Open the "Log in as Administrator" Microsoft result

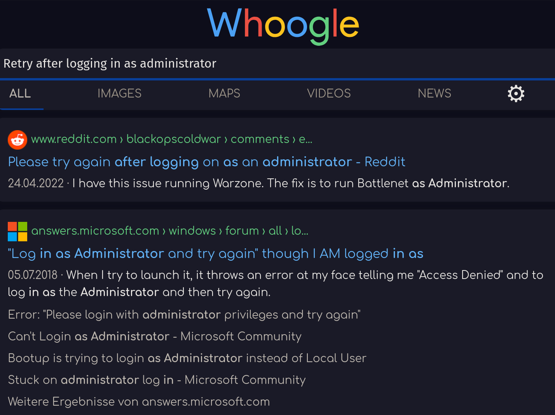click(x=215, y=254)
